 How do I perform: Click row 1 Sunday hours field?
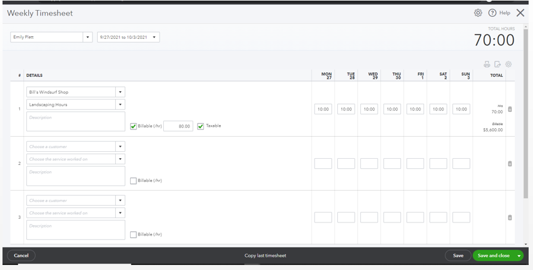click(461, 109)
